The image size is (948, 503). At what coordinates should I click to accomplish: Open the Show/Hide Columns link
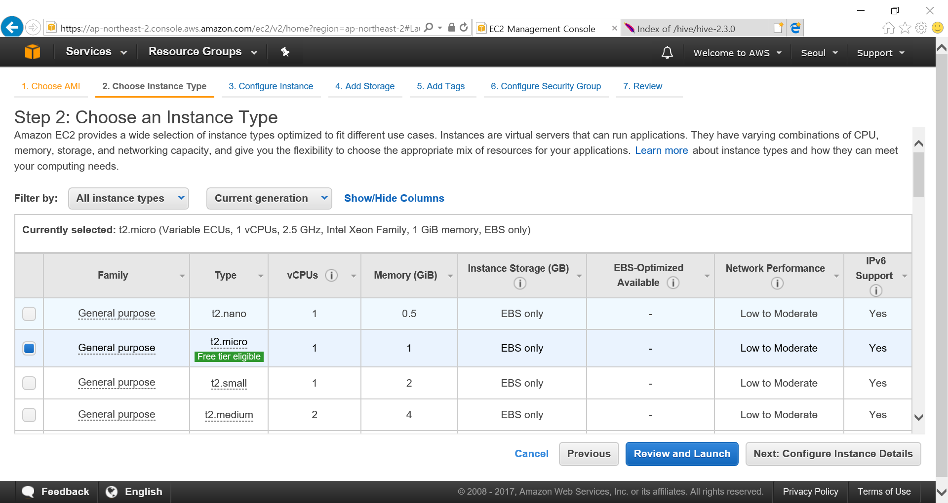(394, 198)
